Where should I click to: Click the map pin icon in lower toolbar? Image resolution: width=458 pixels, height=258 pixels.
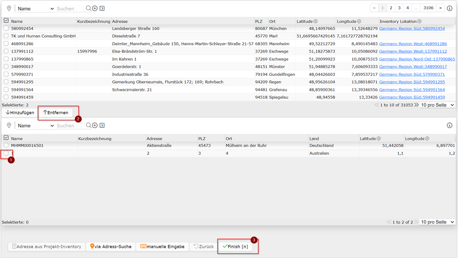point(9,126)
